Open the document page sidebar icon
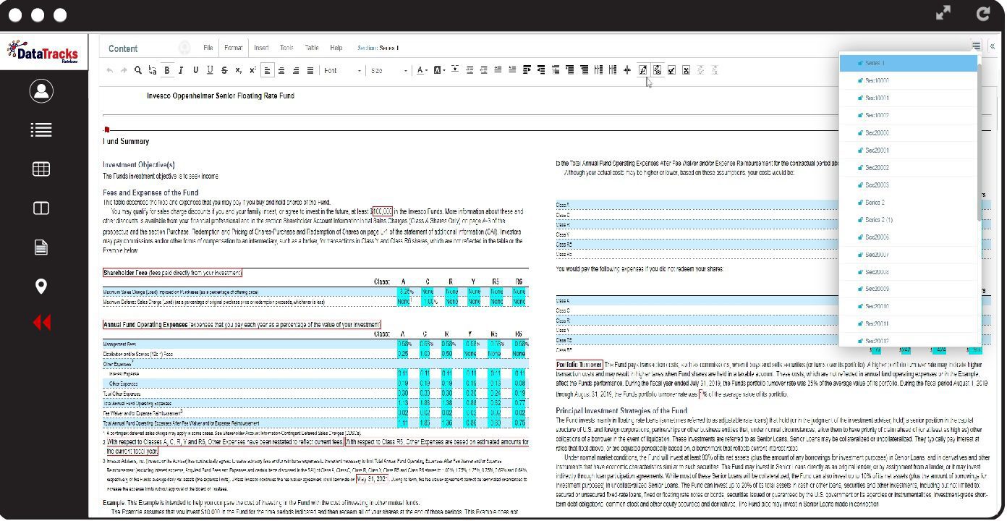Image resolution: width=1007 pixels, height=521 pixels. pos(41,247)
